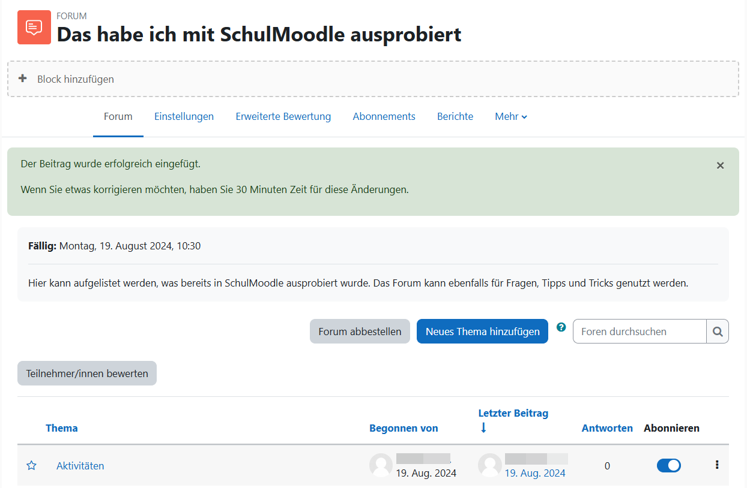
Task: Open the help icon beside Neues Thema hinzufügen
Action: 561,327
